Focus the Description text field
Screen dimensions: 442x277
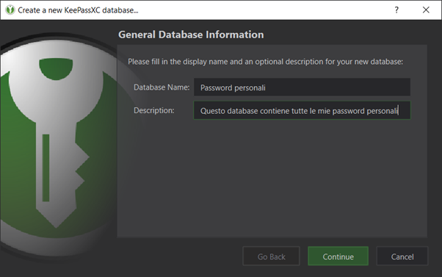click(x=302, y=110)
